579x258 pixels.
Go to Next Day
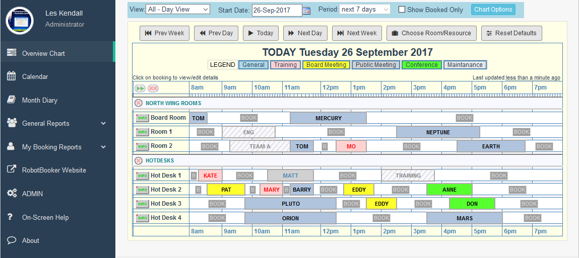(x=305, y=33)
